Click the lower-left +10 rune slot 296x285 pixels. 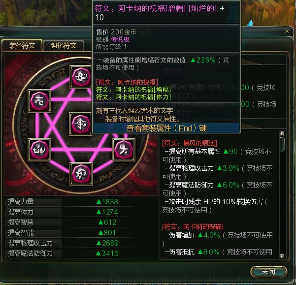39,150
